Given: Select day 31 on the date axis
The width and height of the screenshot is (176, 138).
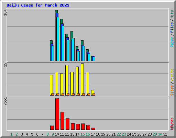Looking at the screenshot, I should click(165, 134).
